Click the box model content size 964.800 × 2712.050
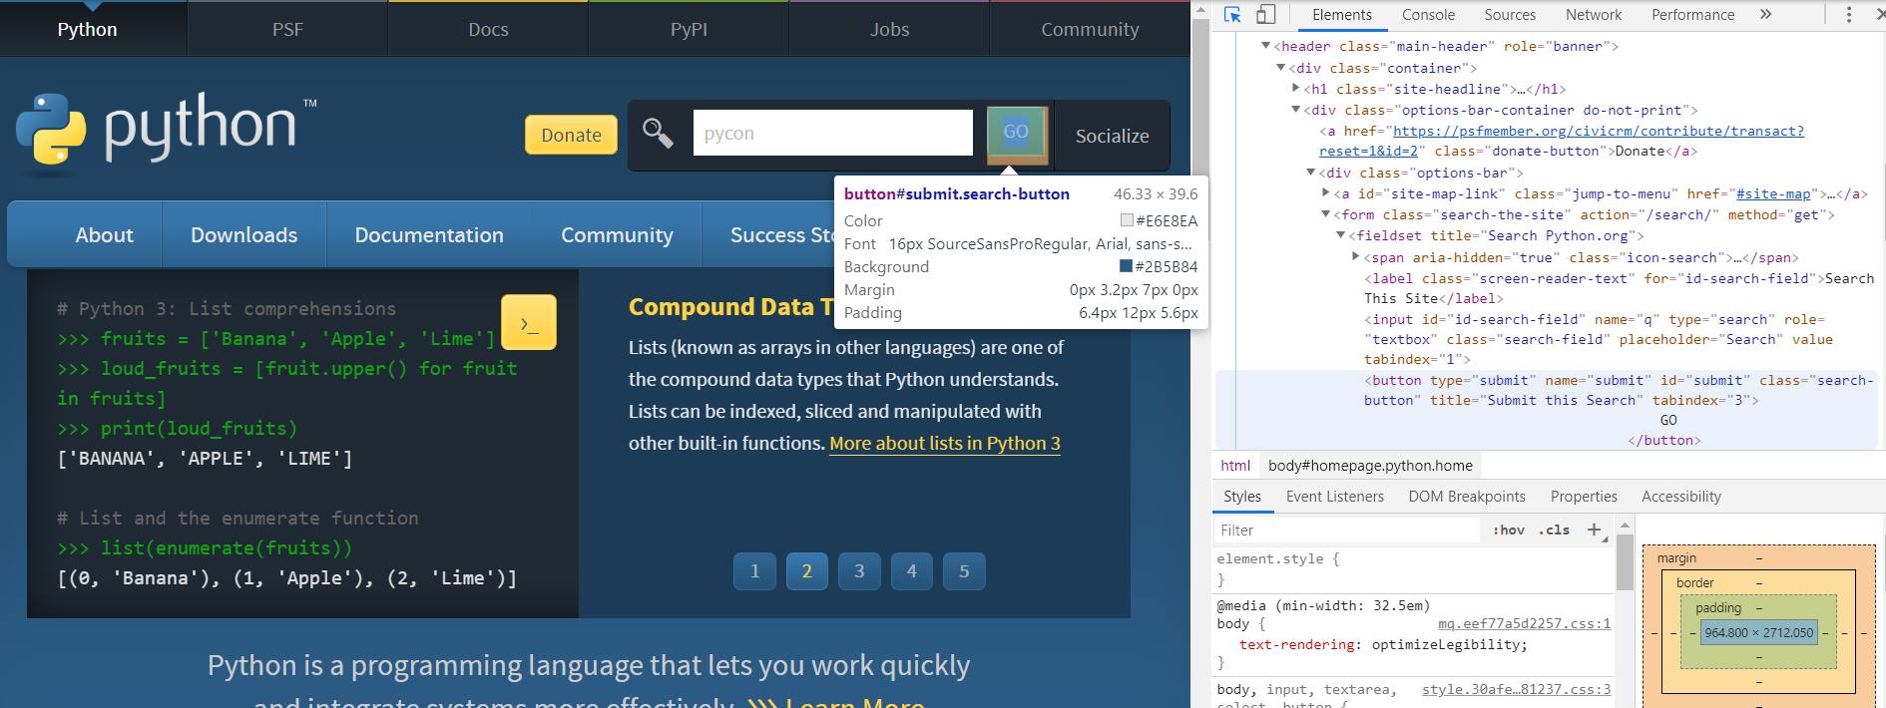This screenshot has height=708, width=1886. [1758, 632]
